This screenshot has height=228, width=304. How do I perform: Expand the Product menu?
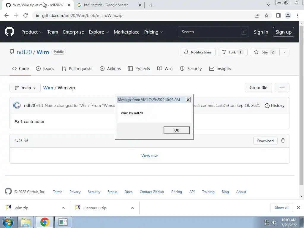pos(32,32)
